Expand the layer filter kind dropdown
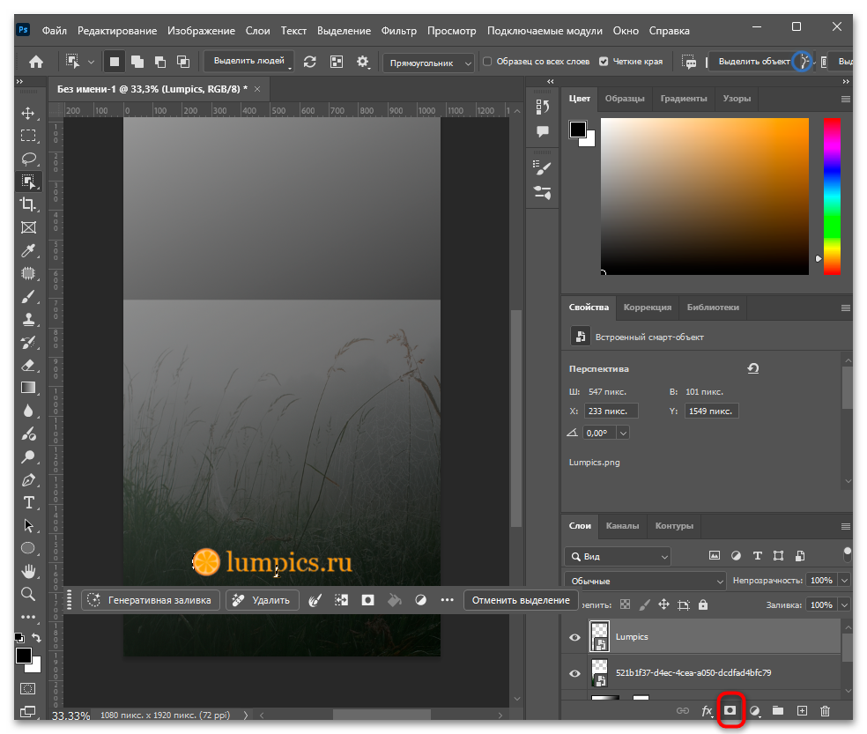Image resolution: width=867 pixels, height=734 pixels. (619, 556)
